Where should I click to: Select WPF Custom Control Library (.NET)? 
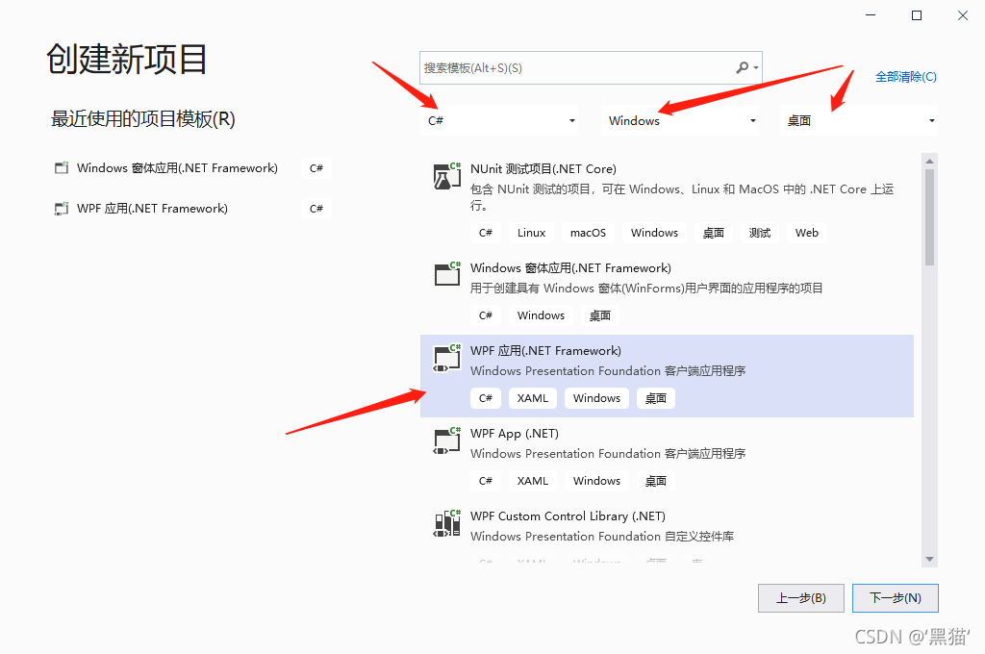[x=667, y=533]
